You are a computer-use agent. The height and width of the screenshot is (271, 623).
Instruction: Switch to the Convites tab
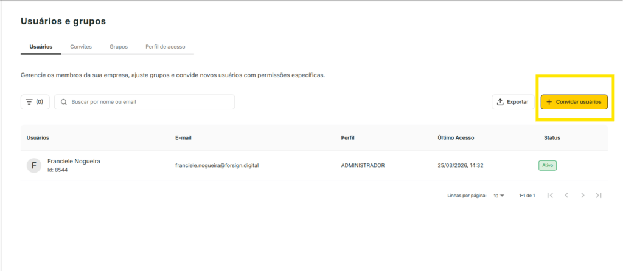tap(81, 47)
